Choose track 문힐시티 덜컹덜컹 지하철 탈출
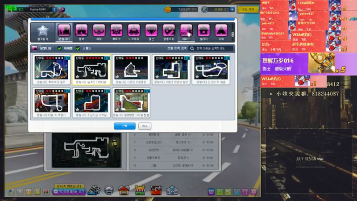Viewport: 357px width, 201px height. click(x=131, y=103)
